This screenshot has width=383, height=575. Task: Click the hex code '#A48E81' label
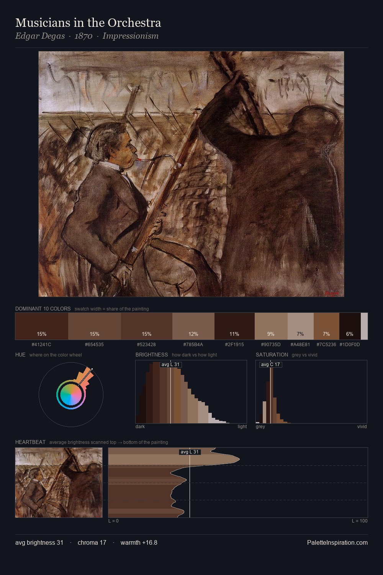click(x=300, y=344)
